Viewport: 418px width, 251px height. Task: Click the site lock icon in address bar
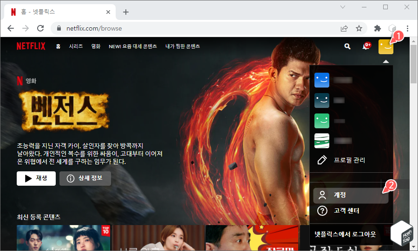click(x=59, y=28)
